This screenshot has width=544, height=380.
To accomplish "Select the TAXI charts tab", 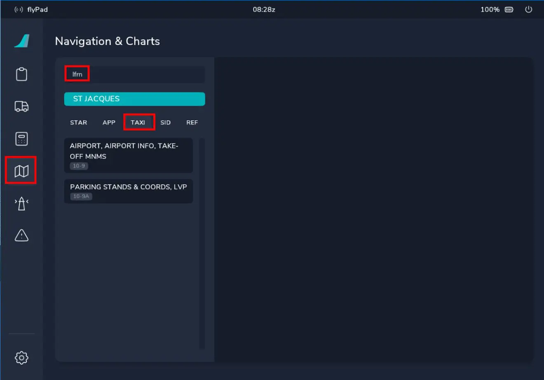I will click(138, 122).
